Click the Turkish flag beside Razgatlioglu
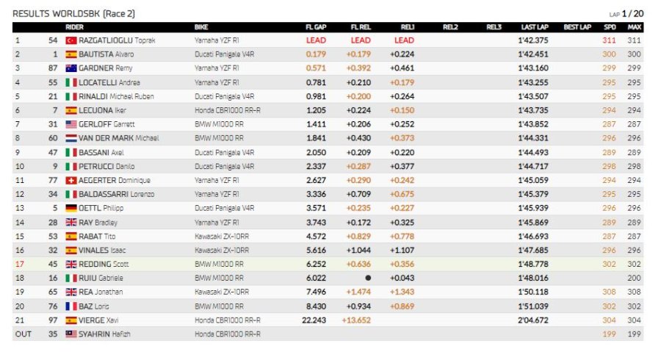 [71, 40]
